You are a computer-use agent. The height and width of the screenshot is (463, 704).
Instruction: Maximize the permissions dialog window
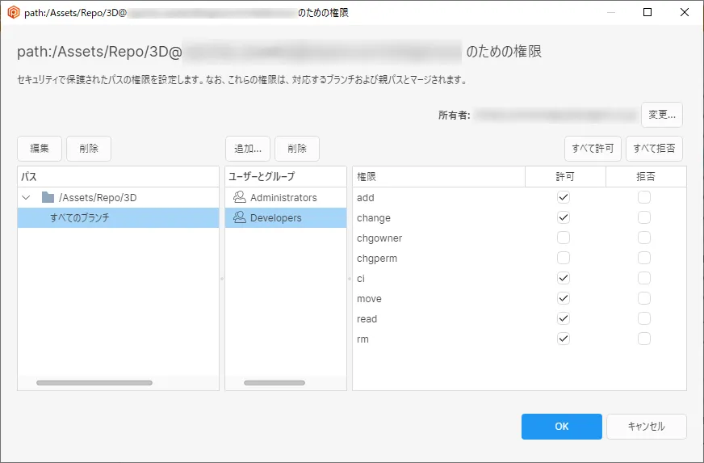tap(647, 12)
